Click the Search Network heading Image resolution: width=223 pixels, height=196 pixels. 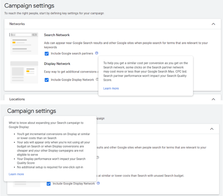(57, 35)
